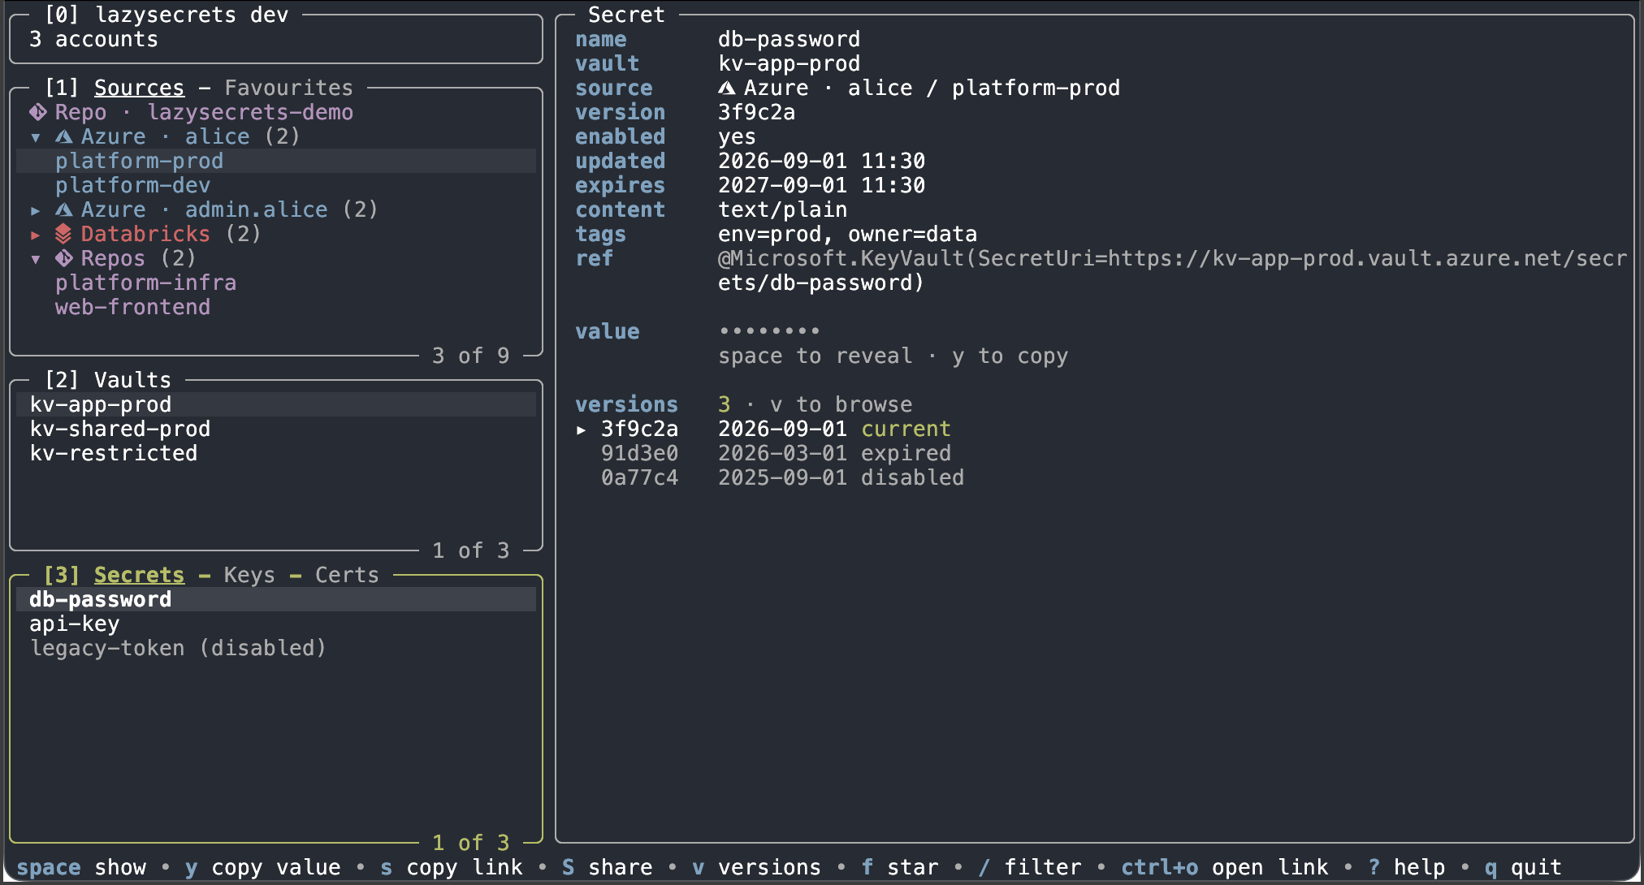Click the masked secret value dots
Viewport: 1644px width, 885px height.
pyautogui.click(x=769, y=331)
